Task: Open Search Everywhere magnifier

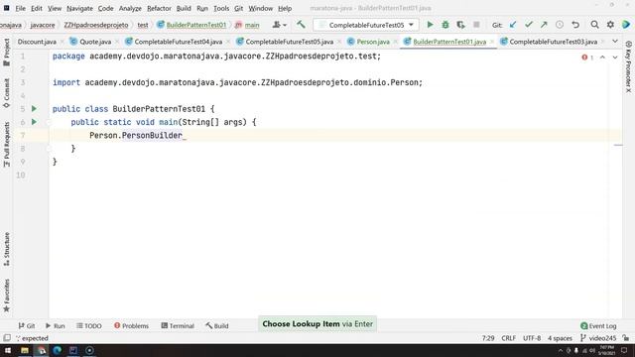Action: tap(594, 25)
